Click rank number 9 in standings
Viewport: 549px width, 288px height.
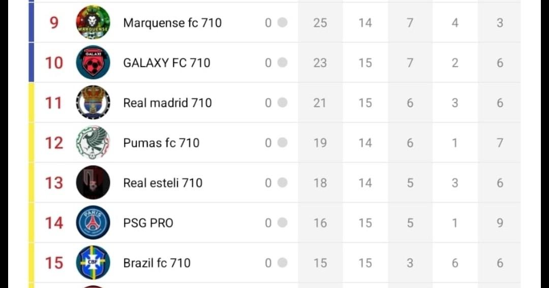(54, 23)
